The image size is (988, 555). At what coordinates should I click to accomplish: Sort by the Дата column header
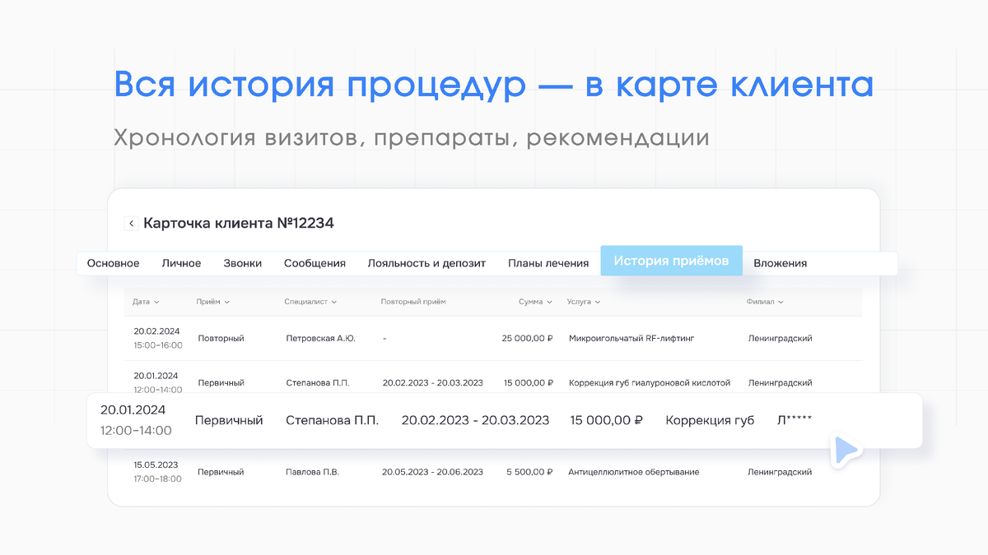pos(146,302)
